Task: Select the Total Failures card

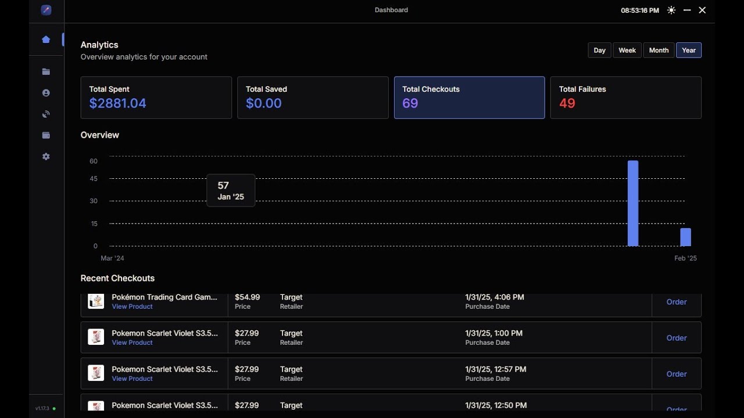Action: (626, 98)
